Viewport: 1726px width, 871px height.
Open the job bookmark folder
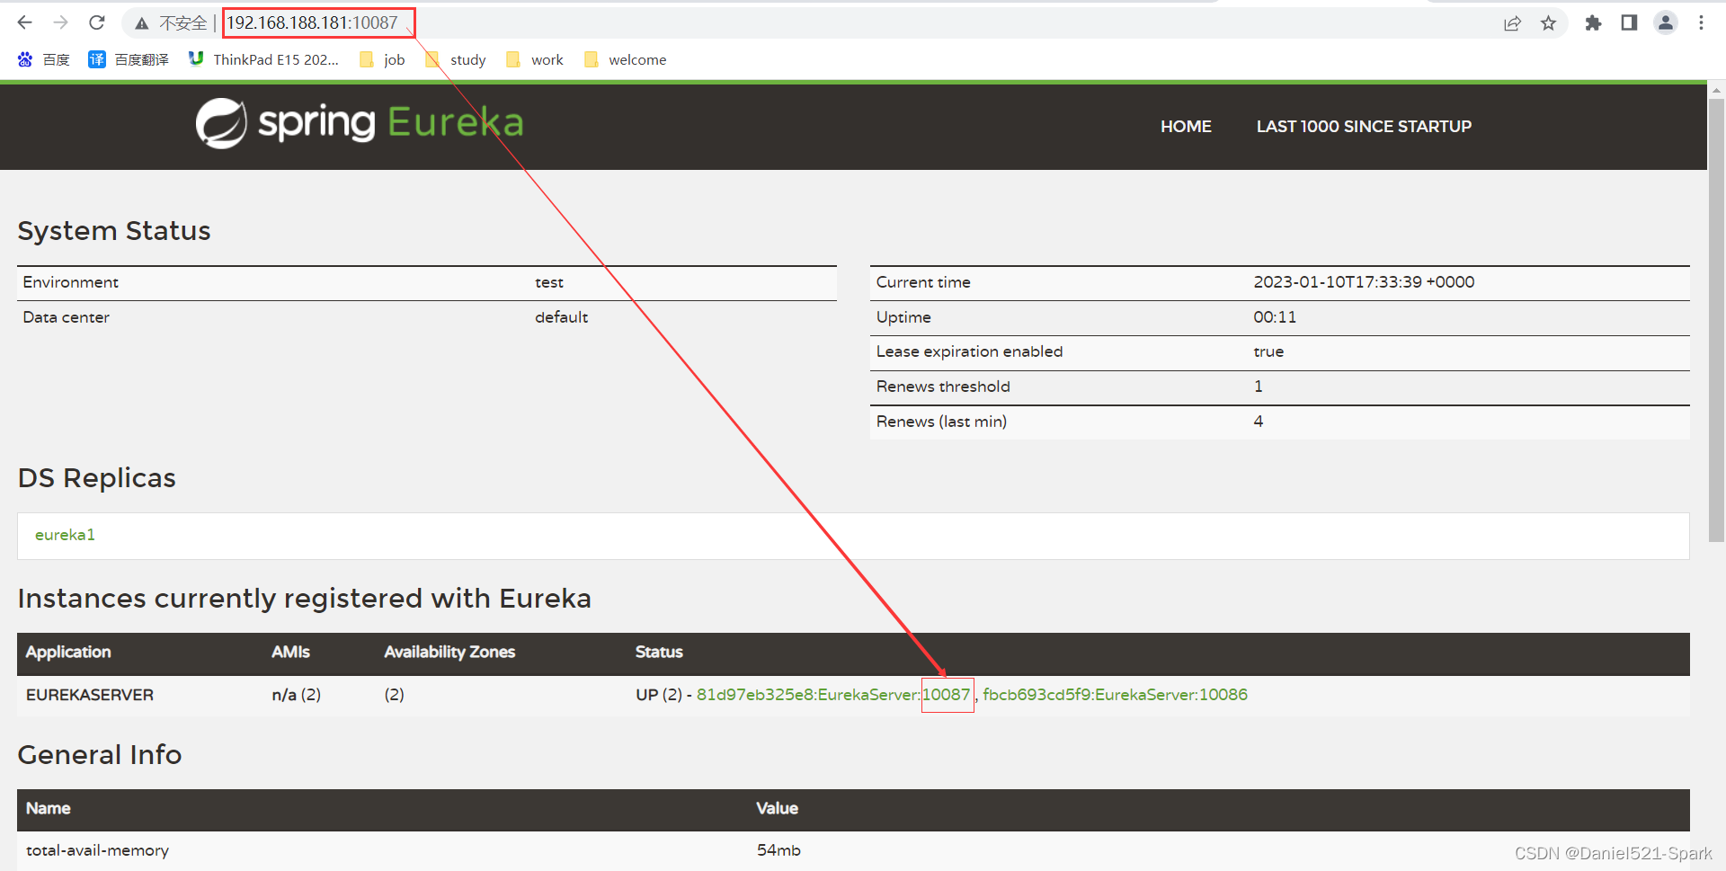pos(382,59)
